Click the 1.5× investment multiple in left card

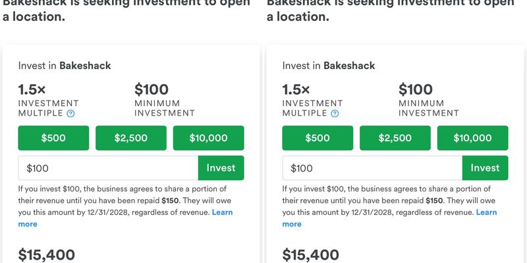[34, 89]
